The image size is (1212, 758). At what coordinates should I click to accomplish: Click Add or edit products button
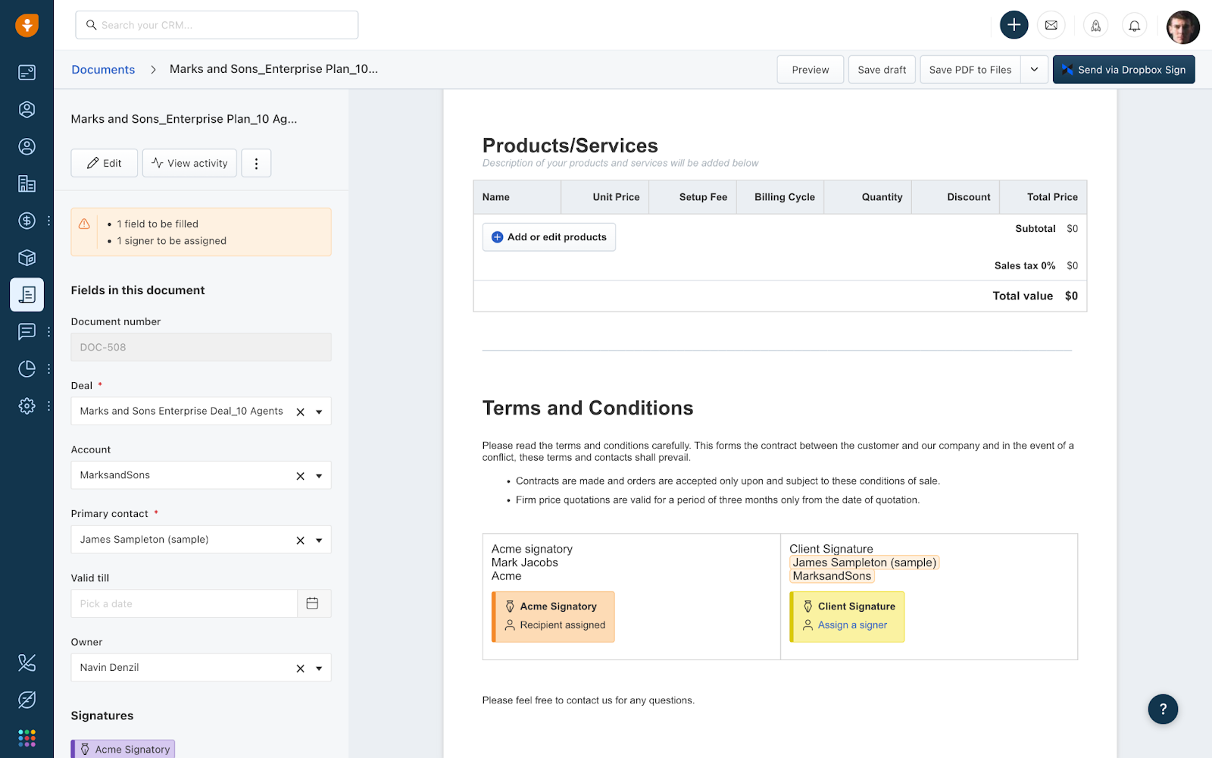pyautogui.click(x=549, y=237)
